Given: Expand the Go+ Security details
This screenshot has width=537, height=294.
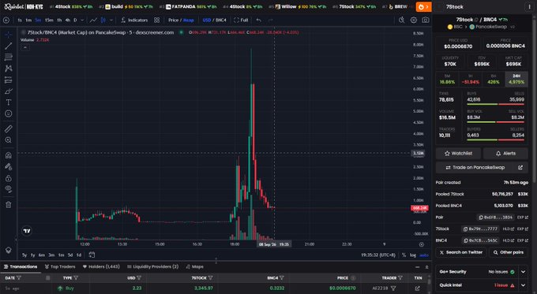Looking at the screenshot, I should click(x=524, y=272).
